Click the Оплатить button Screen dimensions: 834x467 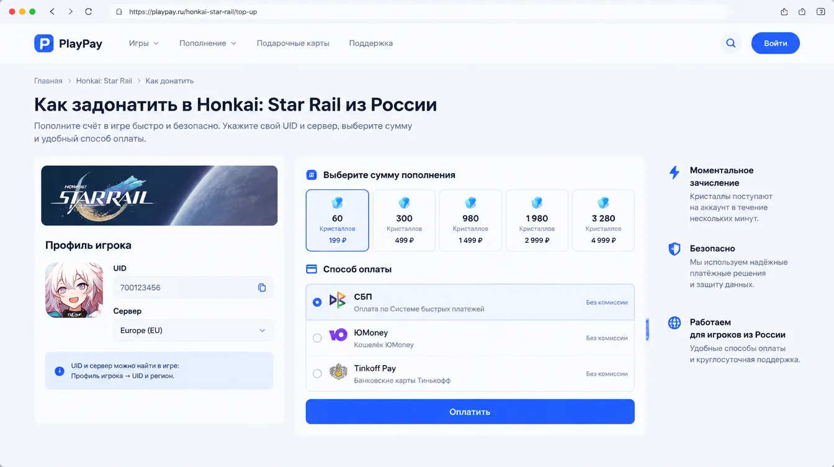click(470, 412)
